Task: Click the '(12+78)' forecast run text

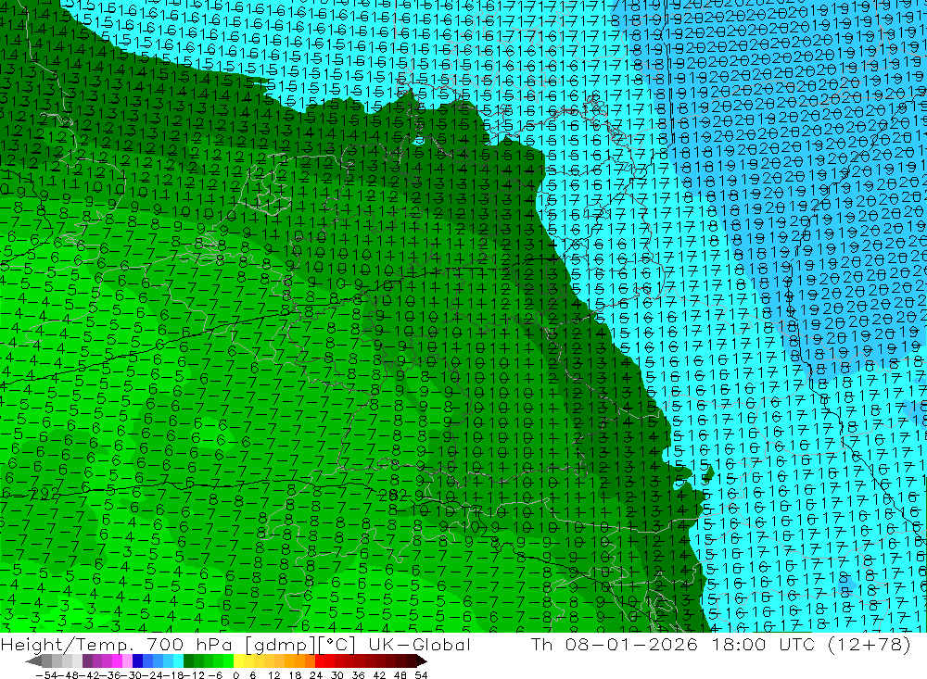Action: (x=870, y=644)
